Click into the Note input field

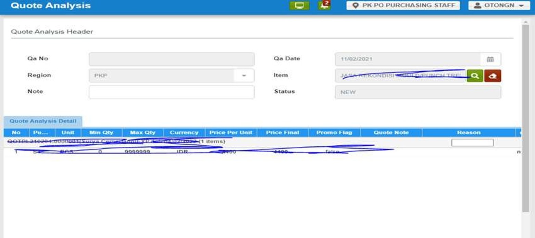tap(171, 92)
